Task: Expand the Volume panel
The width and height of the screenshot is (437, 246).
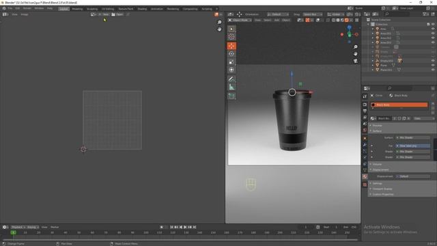Action: [x=377, y=164]
